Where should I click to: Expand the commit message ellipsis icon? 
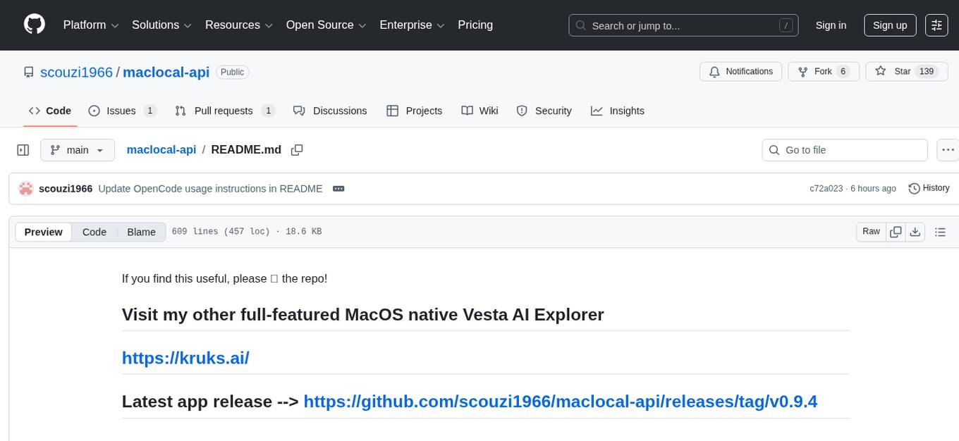click(x=338, y=188)
